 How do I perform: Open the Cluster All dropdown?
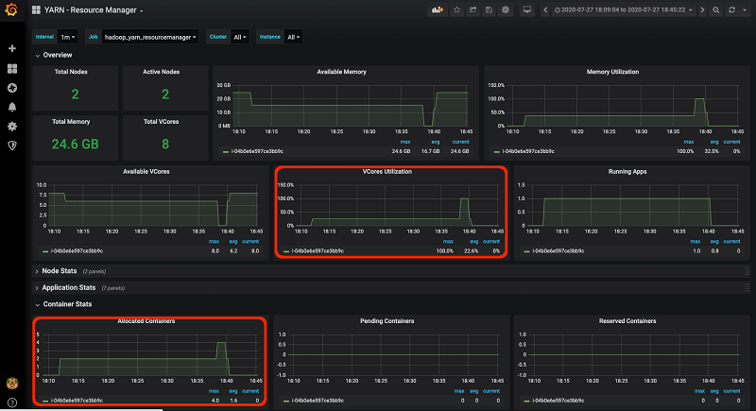[x=240, y=37]
